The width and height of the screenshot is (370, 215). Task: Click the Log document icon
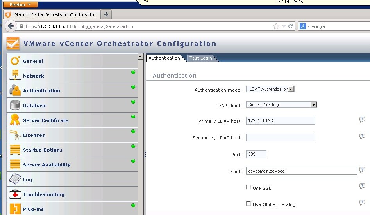[15, 179]
